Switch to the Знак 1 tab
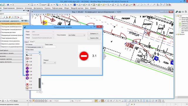The width and height of the screenshot is (188, 106). (26, 42)
